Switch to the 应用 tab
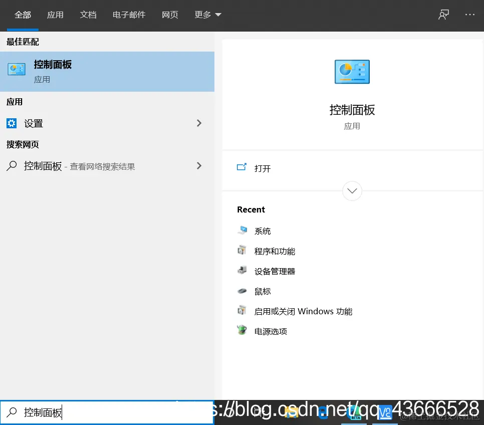Image resolution: width=484 pixels, height=425 pixels. point(56,15)
